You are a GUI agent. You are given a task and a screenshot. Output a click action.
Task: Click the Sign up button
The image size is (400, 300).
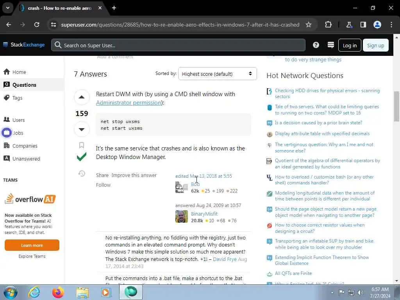coord(375,45)
